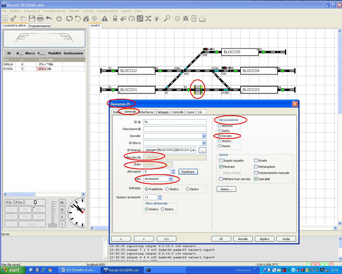The width and height of the screenshot is (342, 274).
Task: Click the circled X cancel icon
Action: tap(94, 18)
